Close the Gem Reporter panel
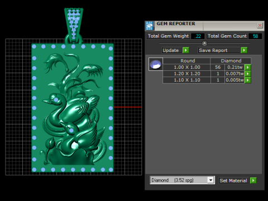The height and width of the screenshot is (201, 268). (260, 25)
